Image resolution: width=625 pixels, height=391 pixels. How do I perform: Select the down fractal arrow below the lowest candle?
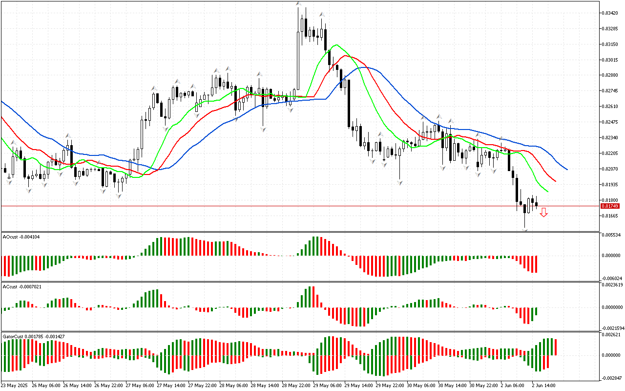point(525,230)
